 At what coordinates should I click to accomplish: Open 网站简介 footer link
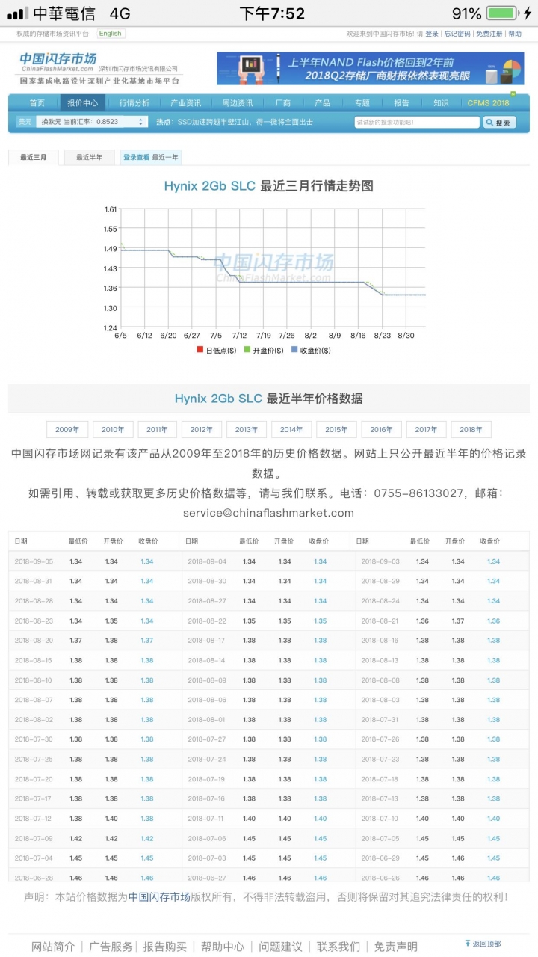(x=53, y=947)
